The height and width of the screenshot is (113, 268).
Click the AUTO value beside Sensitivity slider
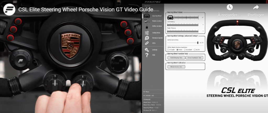[x=202, y=43]
